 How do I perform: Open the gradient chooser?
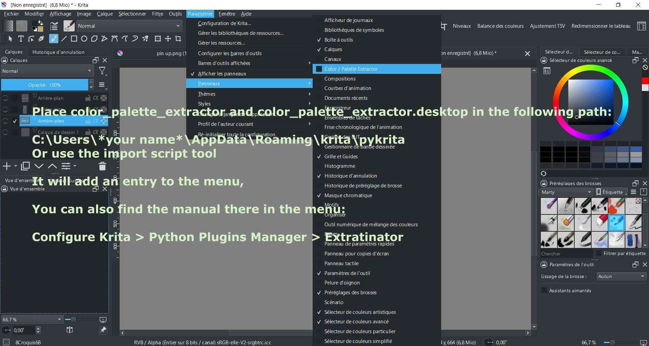8,26
